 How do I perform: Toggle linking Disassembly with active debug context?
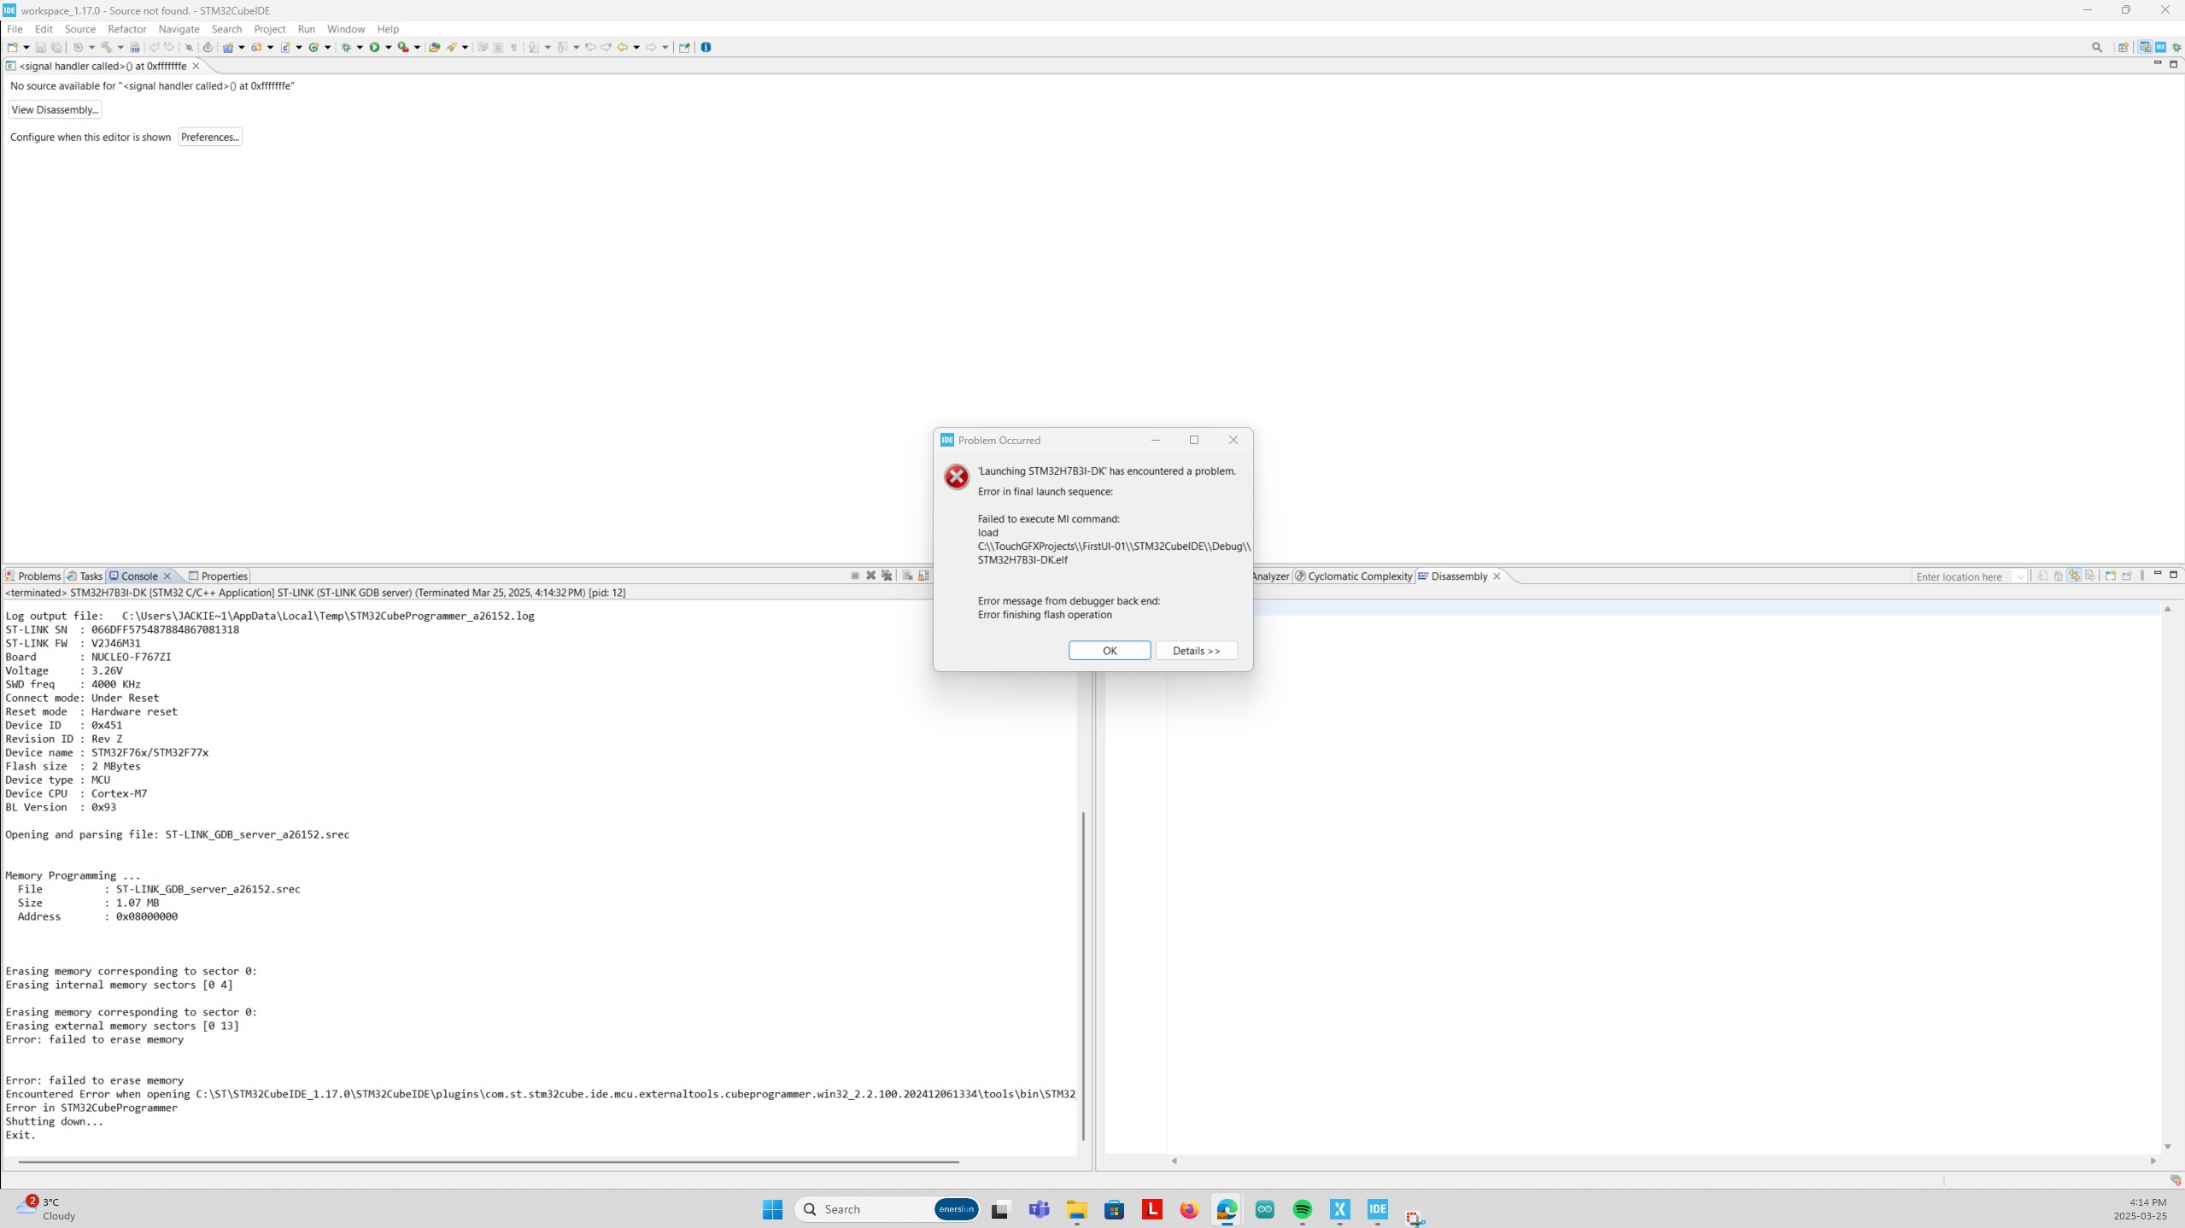coord(2075,576)
